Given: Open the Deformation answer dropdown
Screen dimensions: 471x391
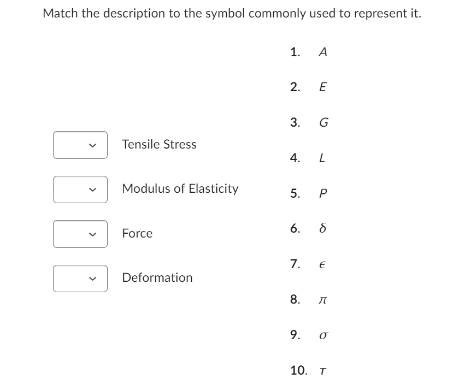Looking at the screenshot, I should pyautogui.click(x=80, y=278).
